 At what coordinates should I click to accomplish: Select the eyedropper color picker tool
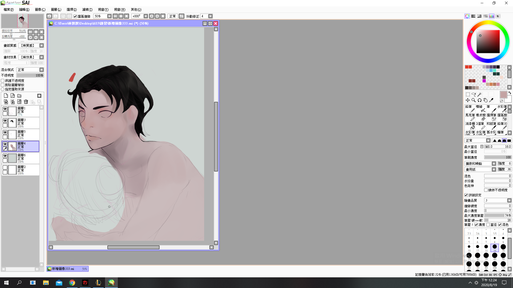[491, 100]
